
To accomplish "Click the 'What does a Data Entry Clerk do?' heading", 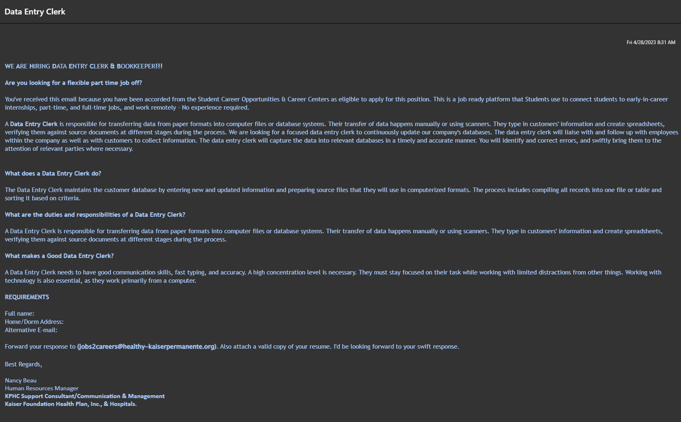I will click(53, 173).
